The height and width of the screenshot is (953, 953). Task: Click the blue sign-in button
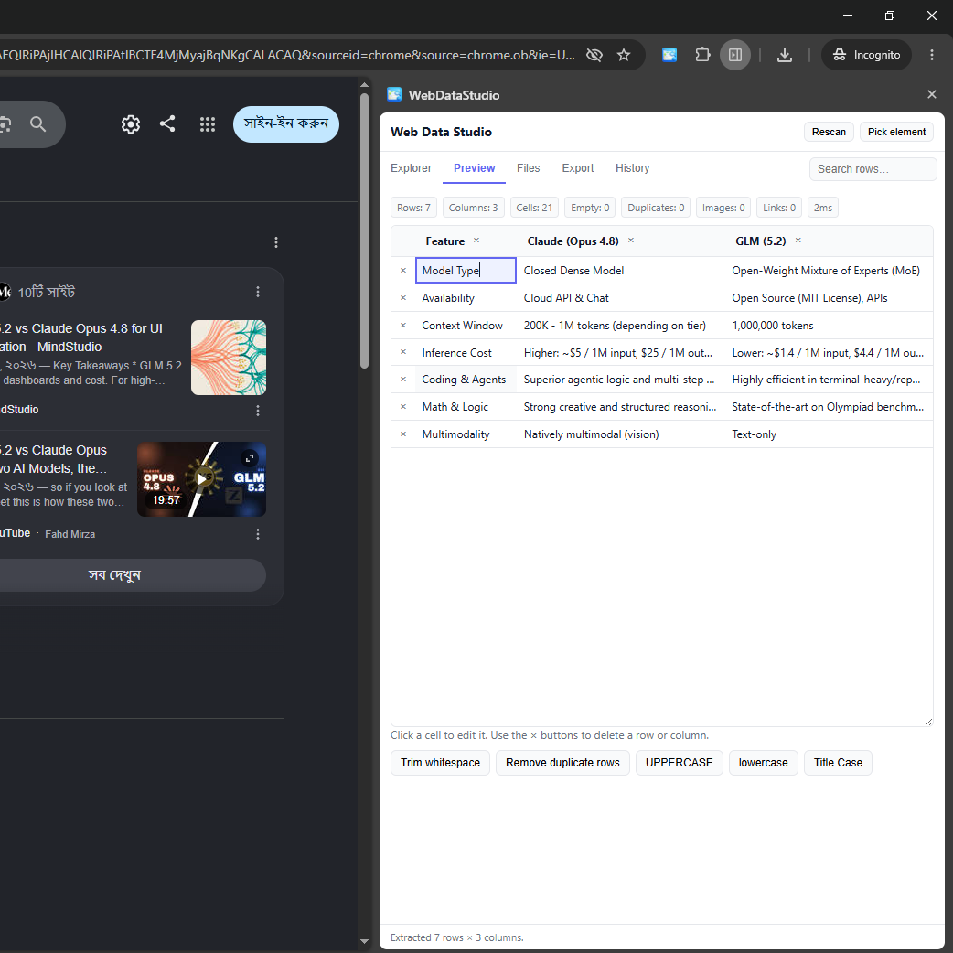[285, 124]
